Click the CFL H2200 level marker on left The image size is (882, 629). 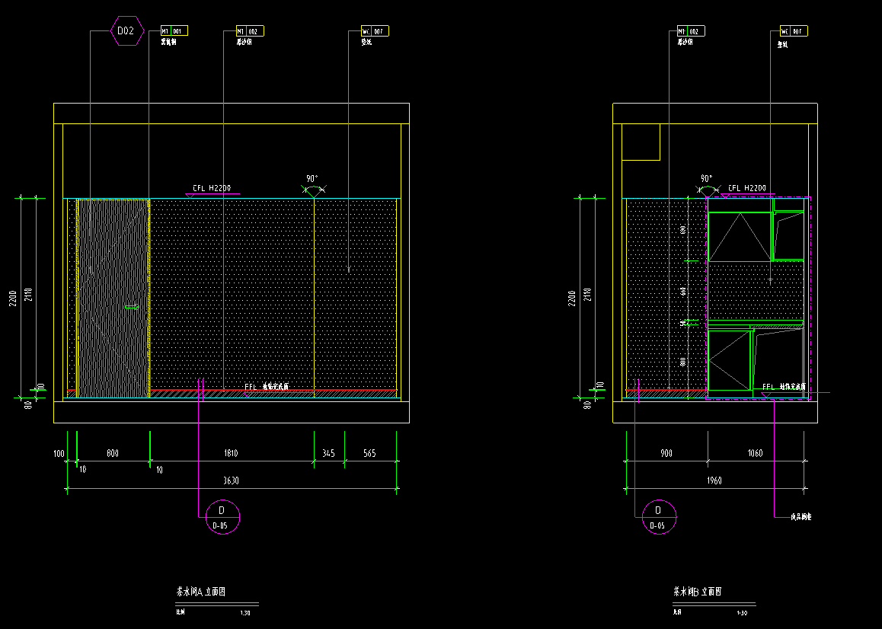[212, 189]
